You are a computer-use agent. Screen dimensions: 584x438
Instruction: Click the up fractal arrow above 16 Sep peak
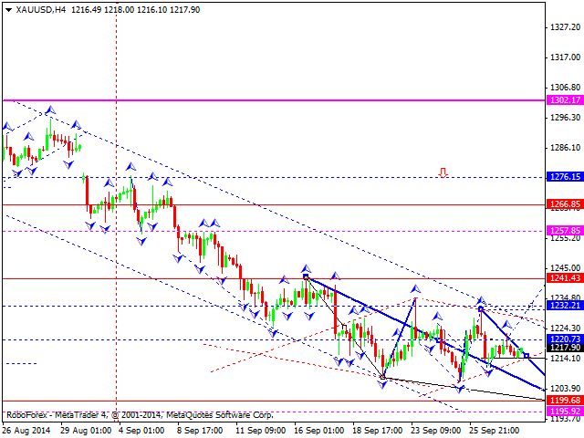pyautogui.click(x=306, y=268)
